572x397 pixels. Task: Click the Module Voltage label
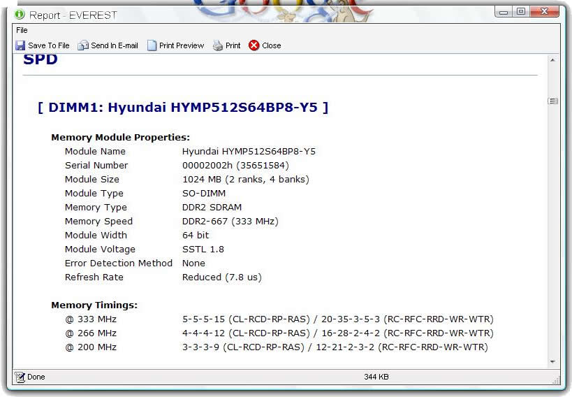pyautogui.click(x=100, y=250)
